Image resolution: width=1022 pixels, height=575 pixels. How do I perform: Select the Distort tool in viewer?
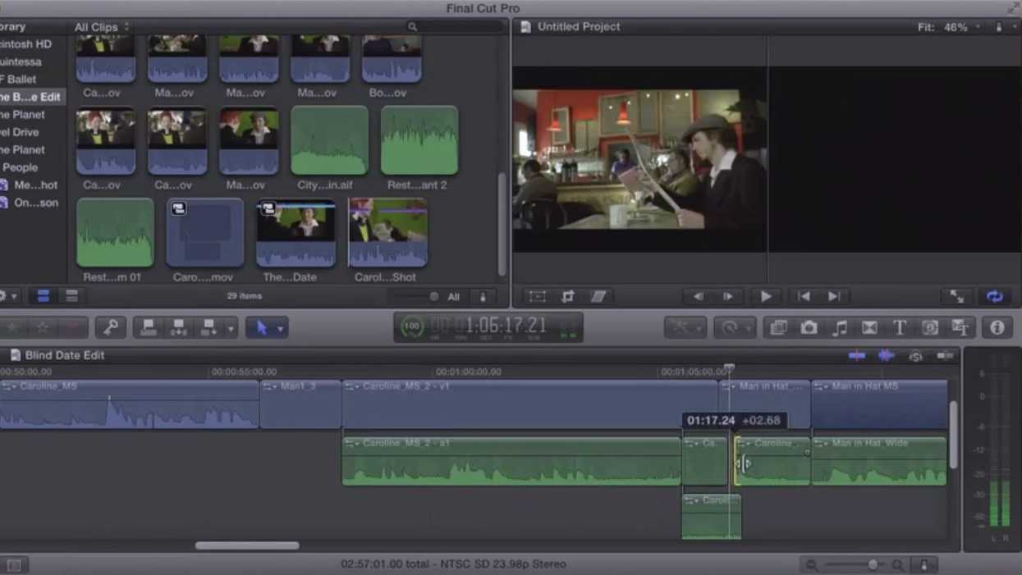tap(598, 296)
